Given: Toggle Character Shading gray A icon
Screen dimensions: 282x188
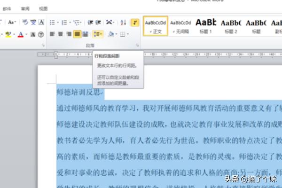Looking at the screenshot, I should coord(33,34).
